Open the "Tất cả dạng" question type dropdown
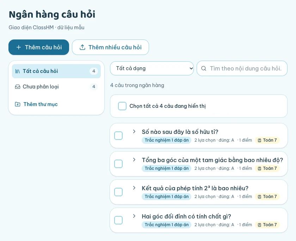Viewport: 296px width, 241px height. point(152,68)
